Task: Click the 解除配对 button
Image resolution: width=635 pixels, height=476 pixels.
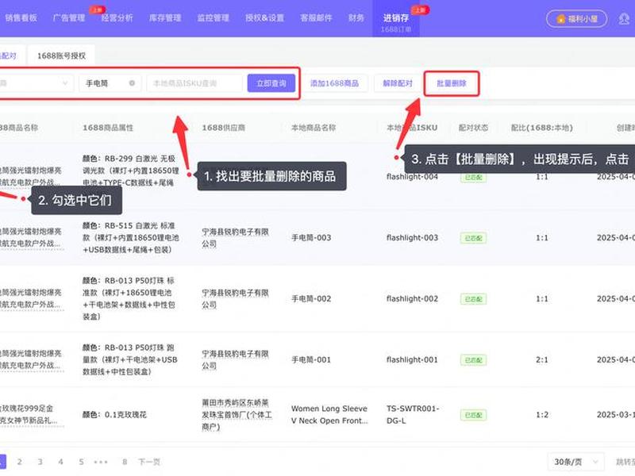Action: tap(398, 83)
